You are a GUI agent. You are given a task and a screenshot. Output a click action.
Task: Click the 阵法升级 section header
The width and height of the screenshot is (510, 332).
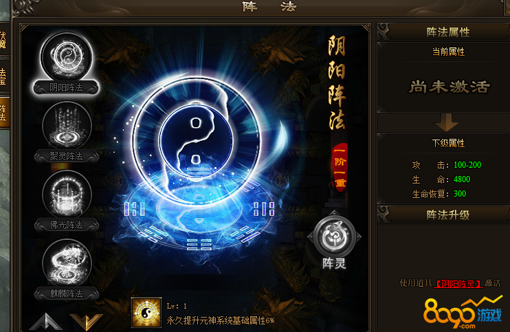447,215
